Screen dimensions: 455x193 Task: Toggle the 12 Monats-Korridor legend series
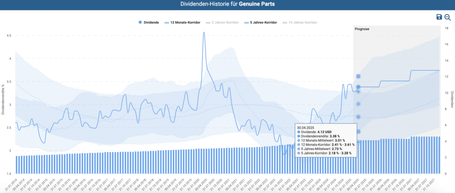point(183,22)
